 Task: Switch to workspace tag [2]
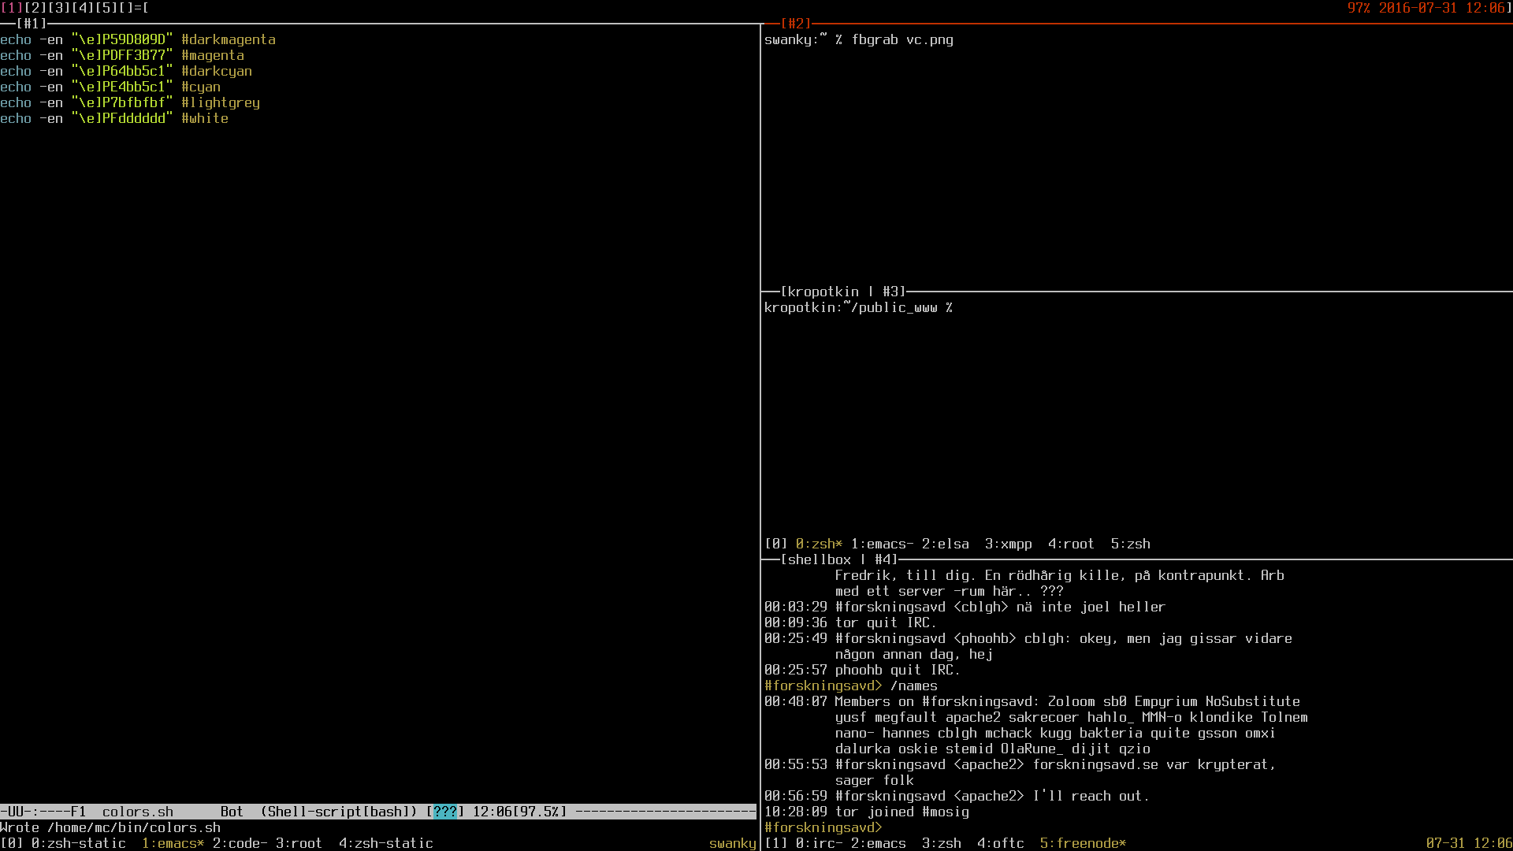pyautogui.click(x=35, y=8)
